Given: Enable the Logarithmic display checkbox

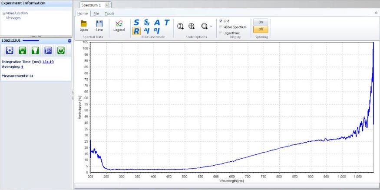Looking at the screenshot, I should (221, 33).
